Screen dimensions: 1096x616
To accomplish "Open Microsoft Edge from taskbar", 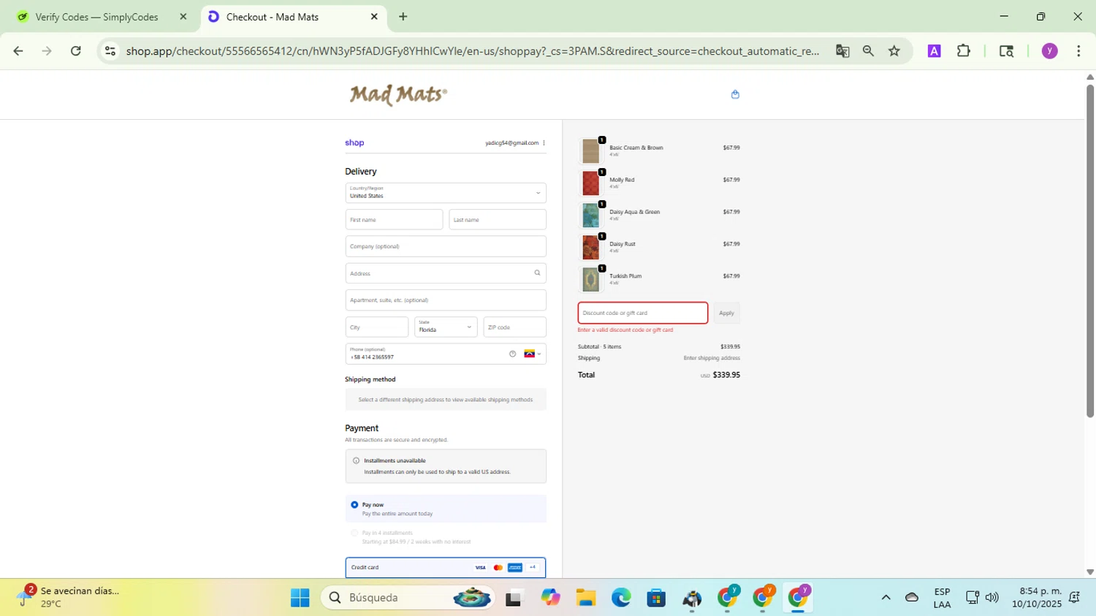I will click(621, 598).
